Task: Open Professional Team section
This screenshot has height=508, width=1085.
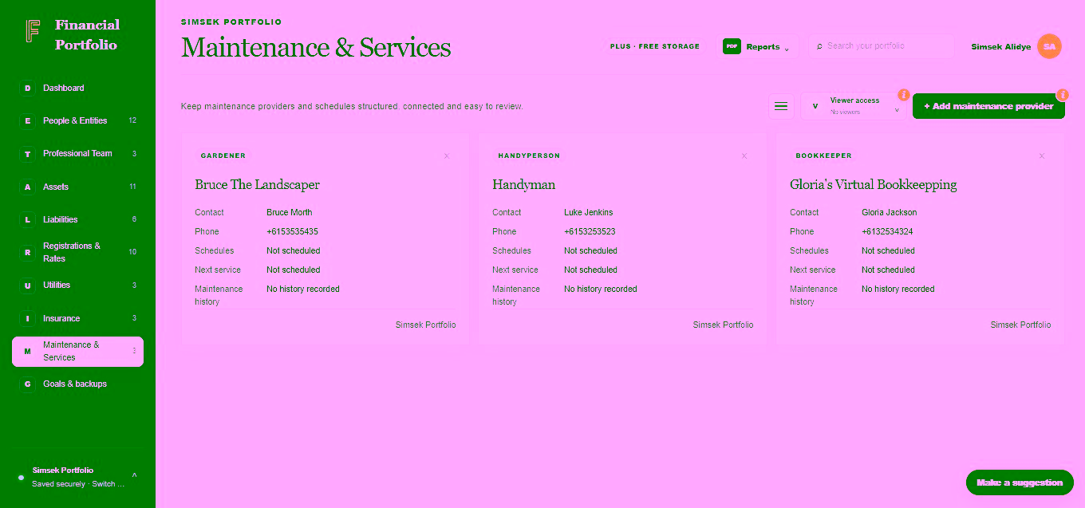Action: click(77, 154)
